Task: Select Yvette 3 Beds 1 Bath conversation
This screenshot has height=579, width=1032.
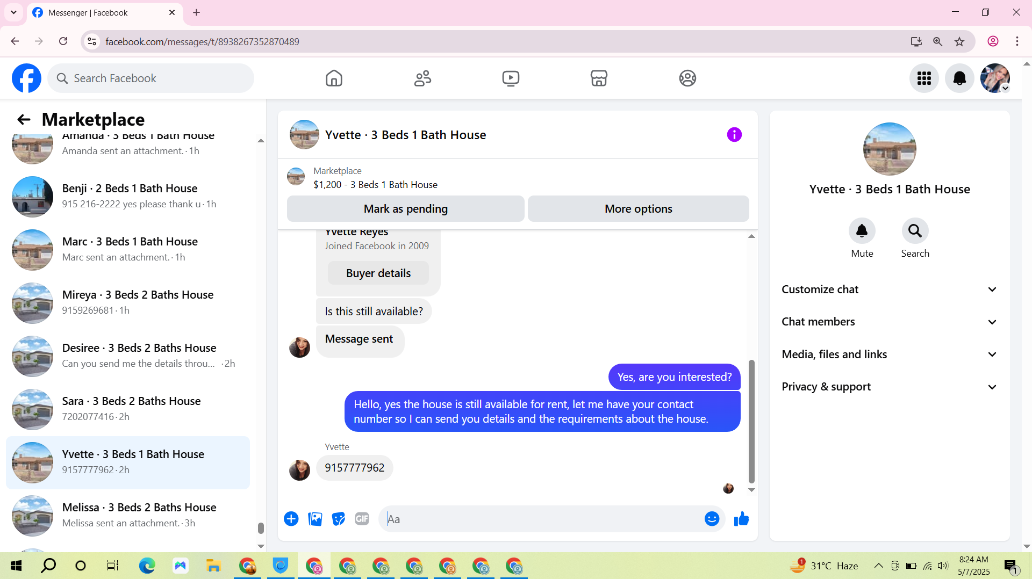Action: click(x=128, y=462)
